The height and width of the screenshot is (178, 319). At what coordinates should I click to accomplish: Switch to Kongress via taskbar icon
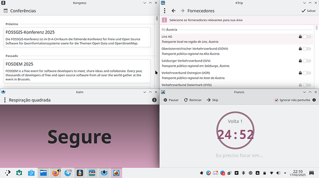click(80, 173)
